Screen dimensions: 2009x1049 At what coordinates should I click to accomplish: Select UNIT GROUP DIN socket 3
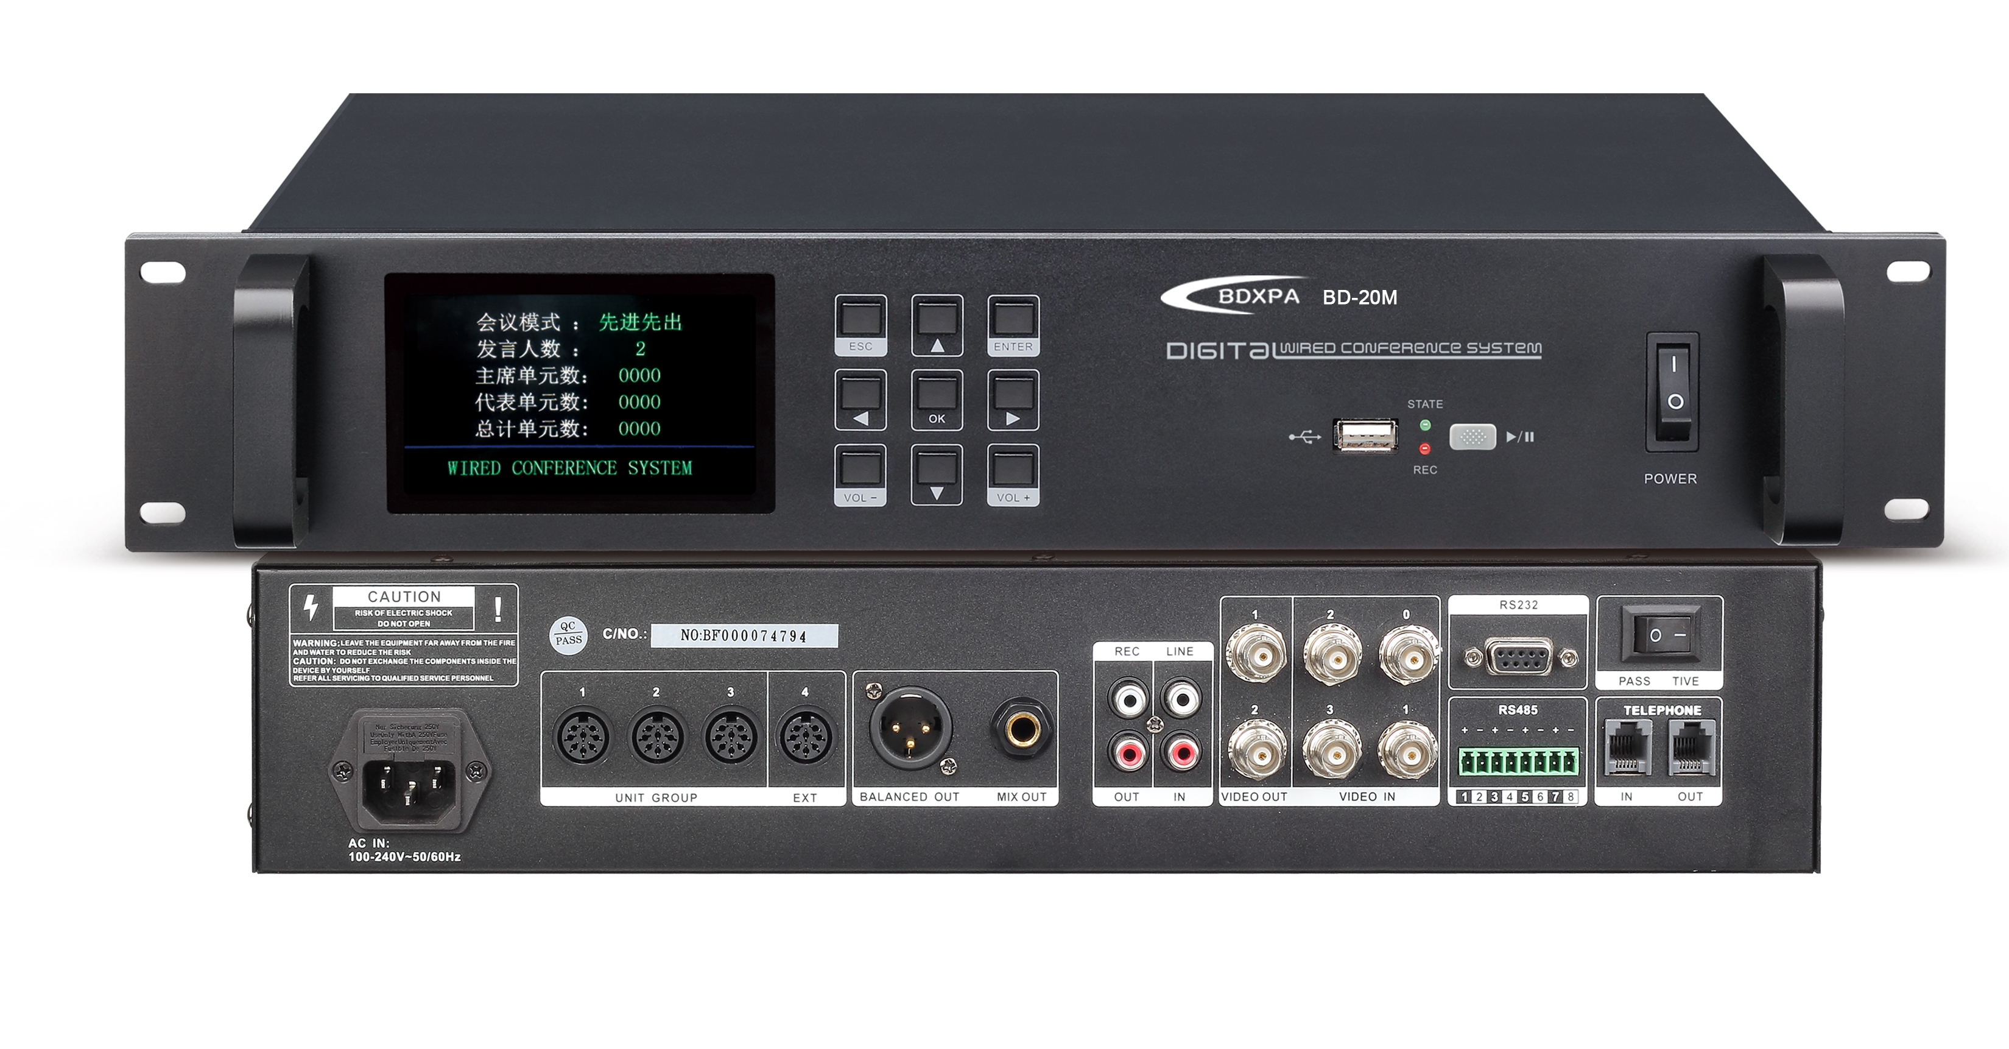(731, 736)
